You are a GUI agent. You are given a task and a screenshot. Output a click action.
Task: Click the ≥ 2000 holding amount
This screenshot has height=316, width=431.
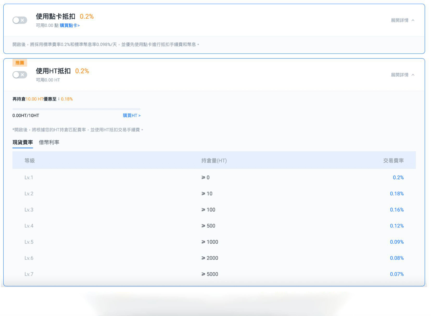[x=210, y=258]
